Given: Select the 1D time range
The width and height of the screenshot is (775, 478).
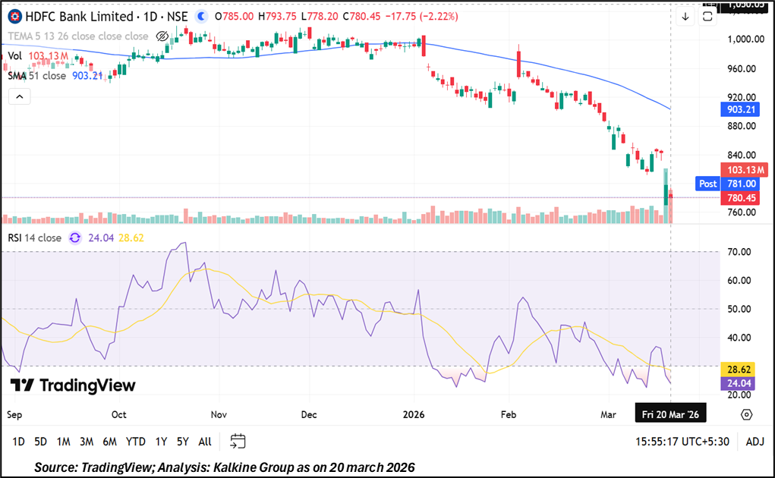Looking at the screenshot, I should pos(18,442).
